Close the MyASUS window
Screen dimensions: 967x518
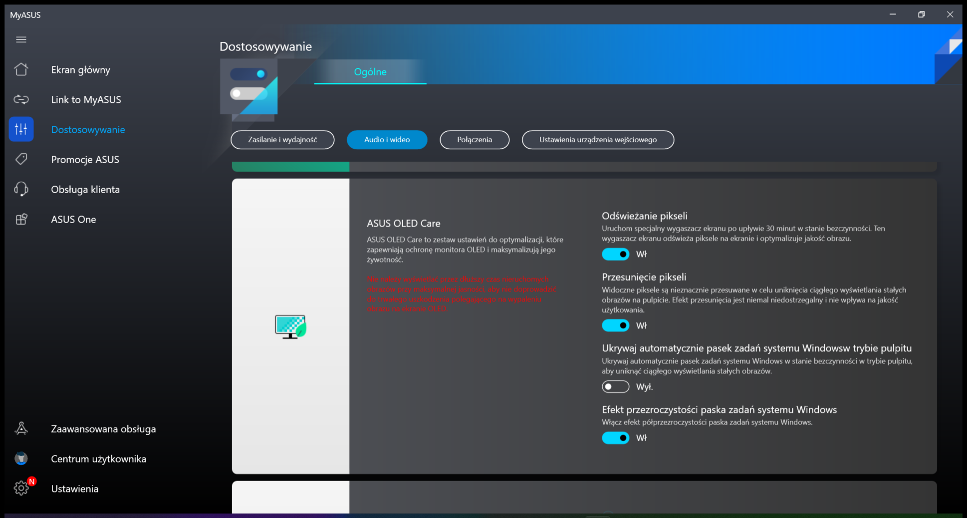(950, 14)
